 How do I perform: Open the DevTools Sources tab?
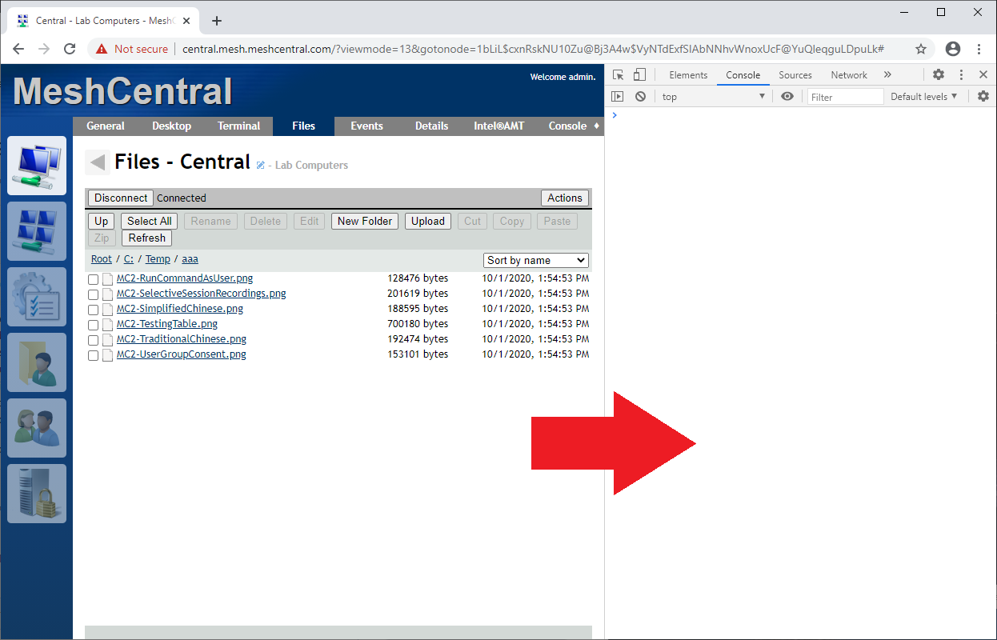pyautogui.click(x=795, y=75)
